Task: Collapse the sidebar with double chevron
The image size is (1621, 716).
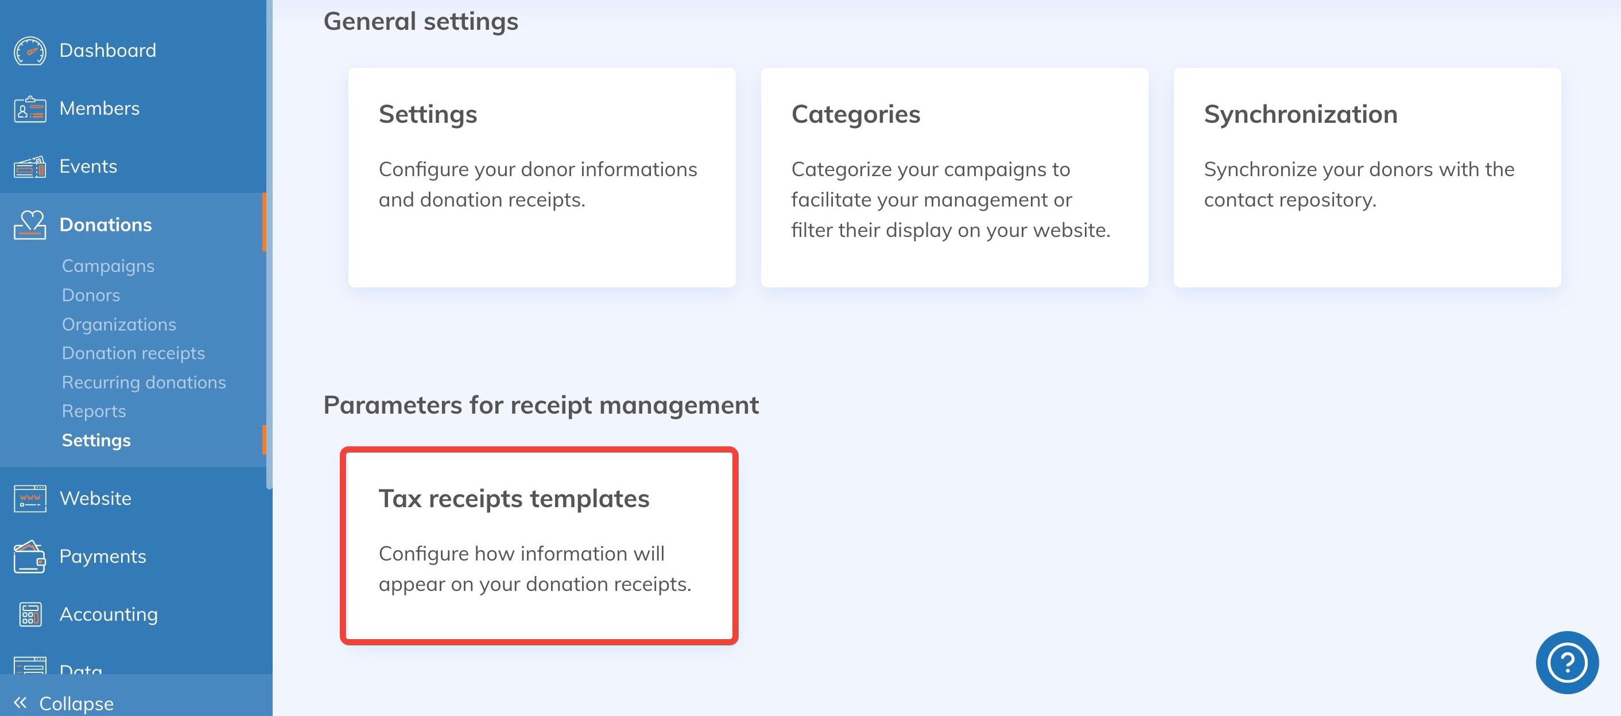Action: tap(20, 702)
